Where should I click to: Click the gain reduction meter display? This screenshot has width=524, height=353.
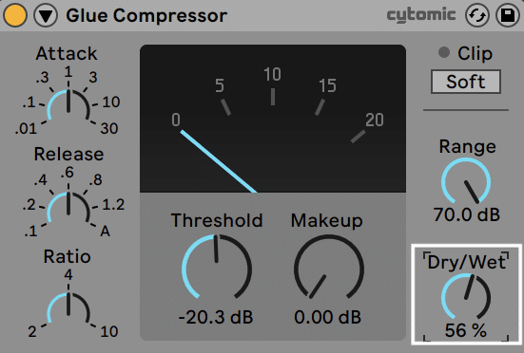tap(273, 119)
